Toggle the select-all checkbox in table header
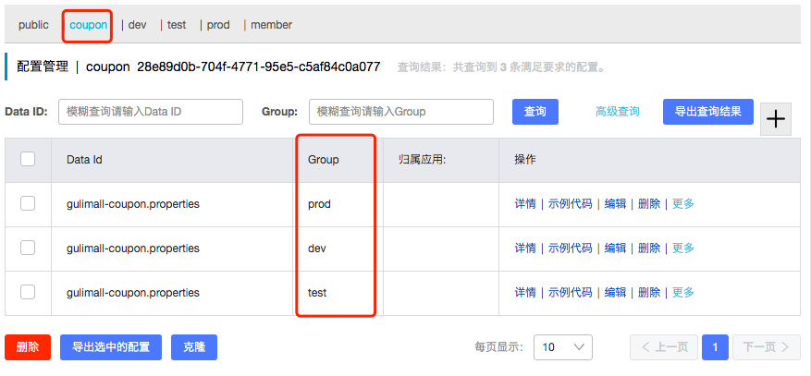Image resolution: width=811 pixels, height=376 pixels. [28, 159]
